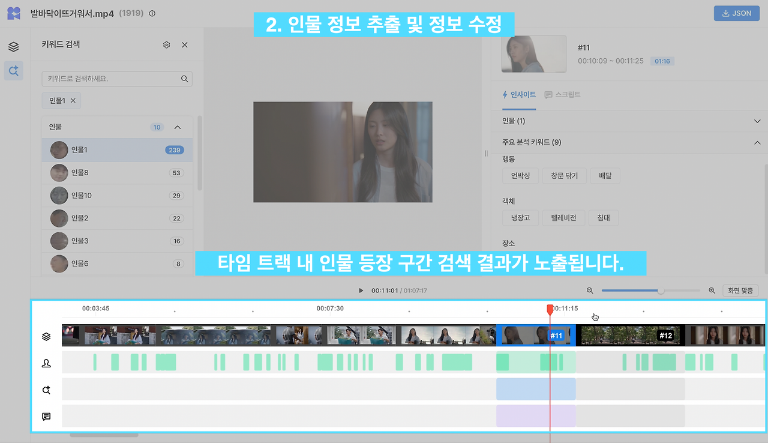Zoom out the timeline with the minus magnifier
The height and width of the screenshot is (443, 768).
pyautogui.click(x=590, y=290)
